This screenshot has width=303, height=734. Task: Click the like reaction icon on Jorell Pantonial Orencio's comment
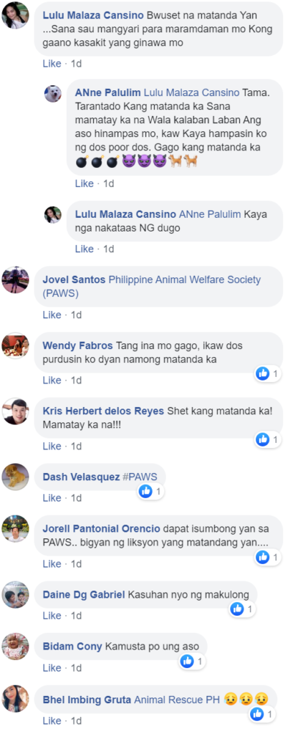[x=263, y=557]
